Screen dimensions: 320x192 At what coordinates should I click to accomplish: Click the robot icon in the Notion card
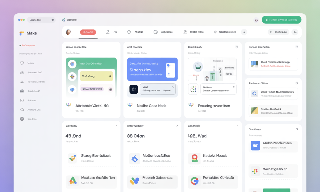(134, 89)
